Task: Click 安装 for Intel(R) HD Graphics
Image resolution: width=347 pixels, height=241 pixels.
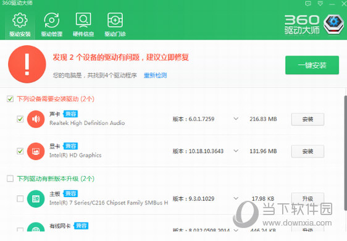Action: click(x=307, y=151)
